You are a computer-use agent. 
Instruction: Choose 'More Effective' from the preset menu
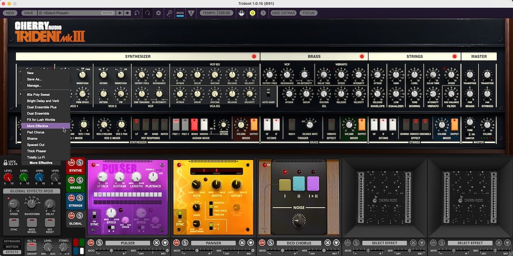(x=38, y=126)
